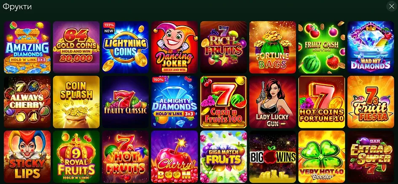Select the Lightning Coins game tile
Image resolution: width=398 pixels, height=184 pixels.
click(125, 48)
